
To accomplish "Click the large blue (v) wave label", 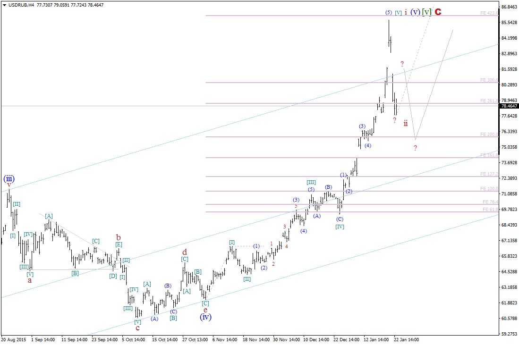I will (x=416, y=12).
